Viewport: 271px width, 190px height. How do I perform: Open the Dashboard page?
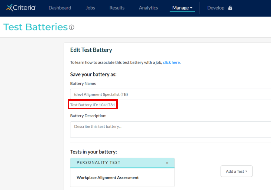(x=60, y=8)
